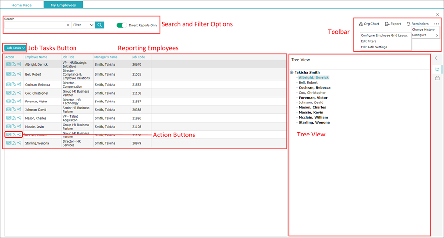Click the share icon in Bell, Robert's row

coord(19,74)
